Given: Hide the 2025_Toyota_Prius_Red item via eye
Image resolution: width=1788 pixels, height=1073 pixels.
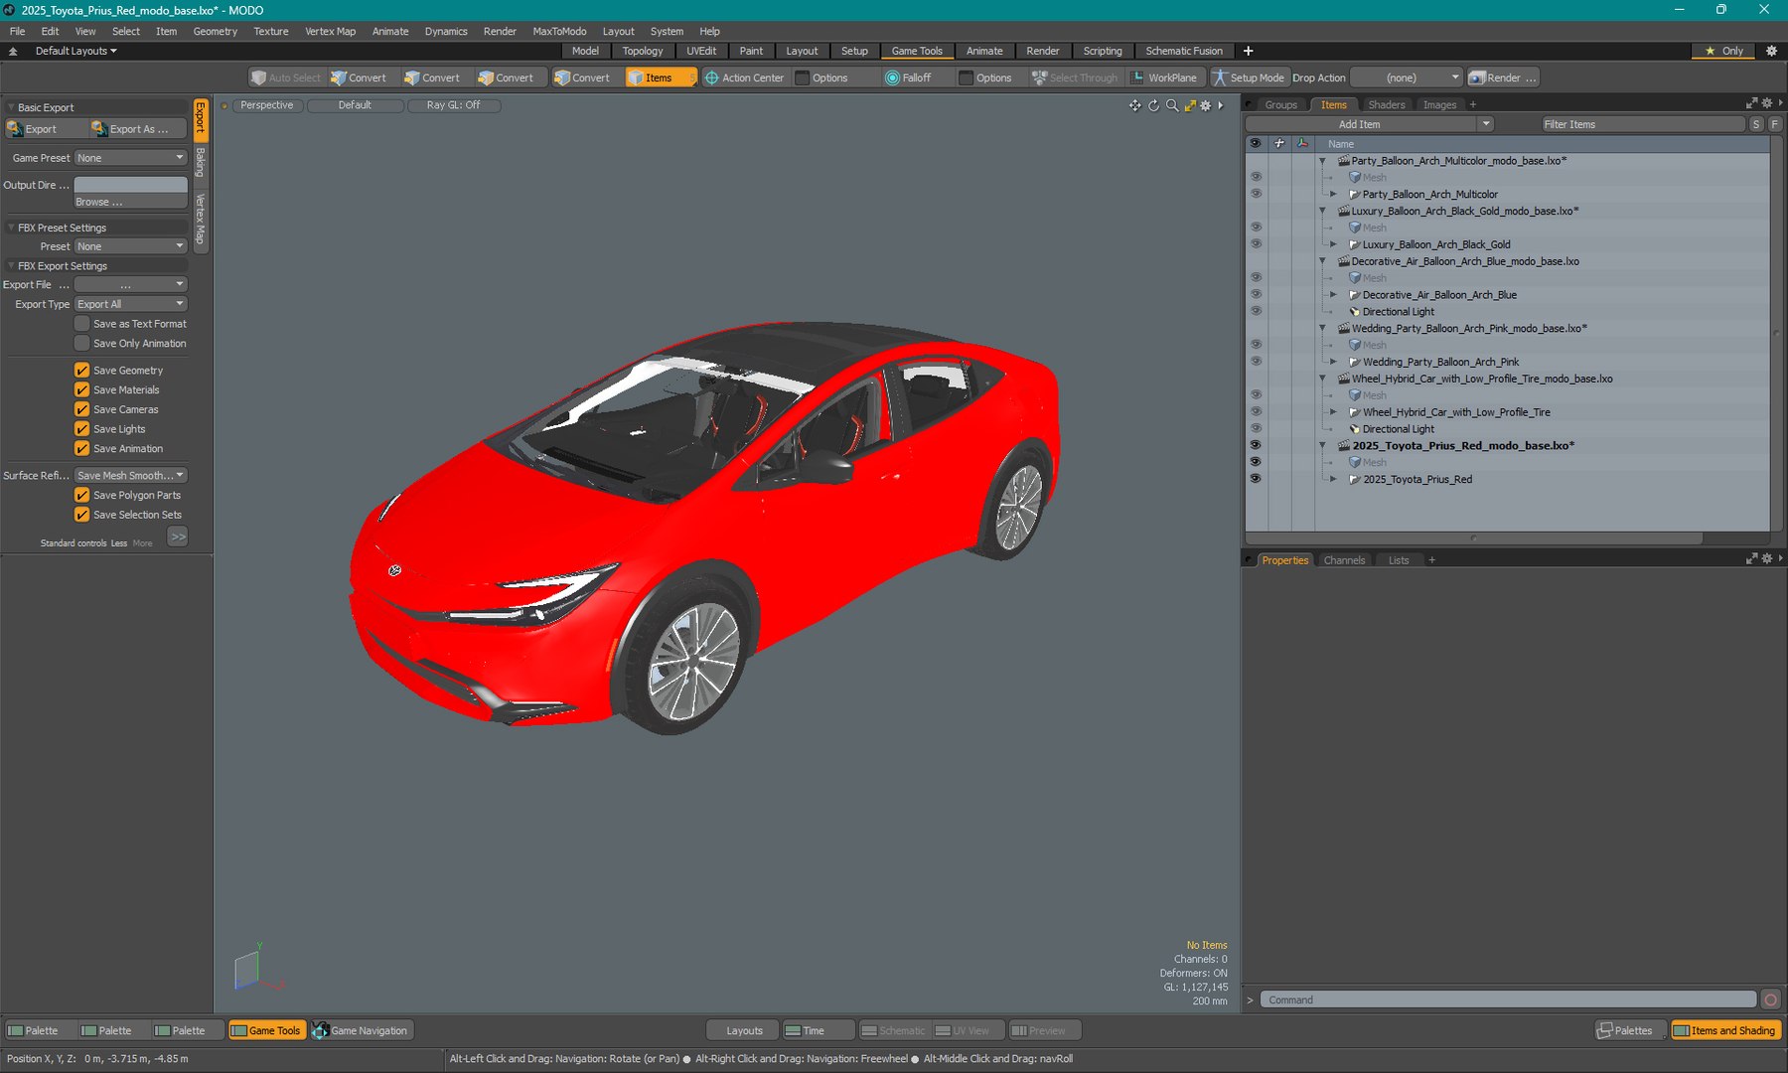Looking at the screenshot, I should tap(1256, 479).
